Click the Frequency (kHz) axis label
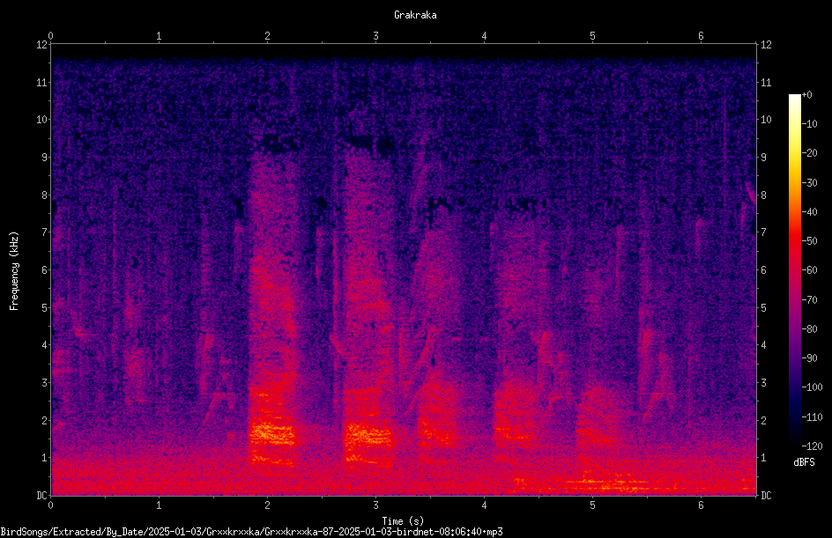Image resolution: width=832 pixels, height=538 pixels. 14,271
